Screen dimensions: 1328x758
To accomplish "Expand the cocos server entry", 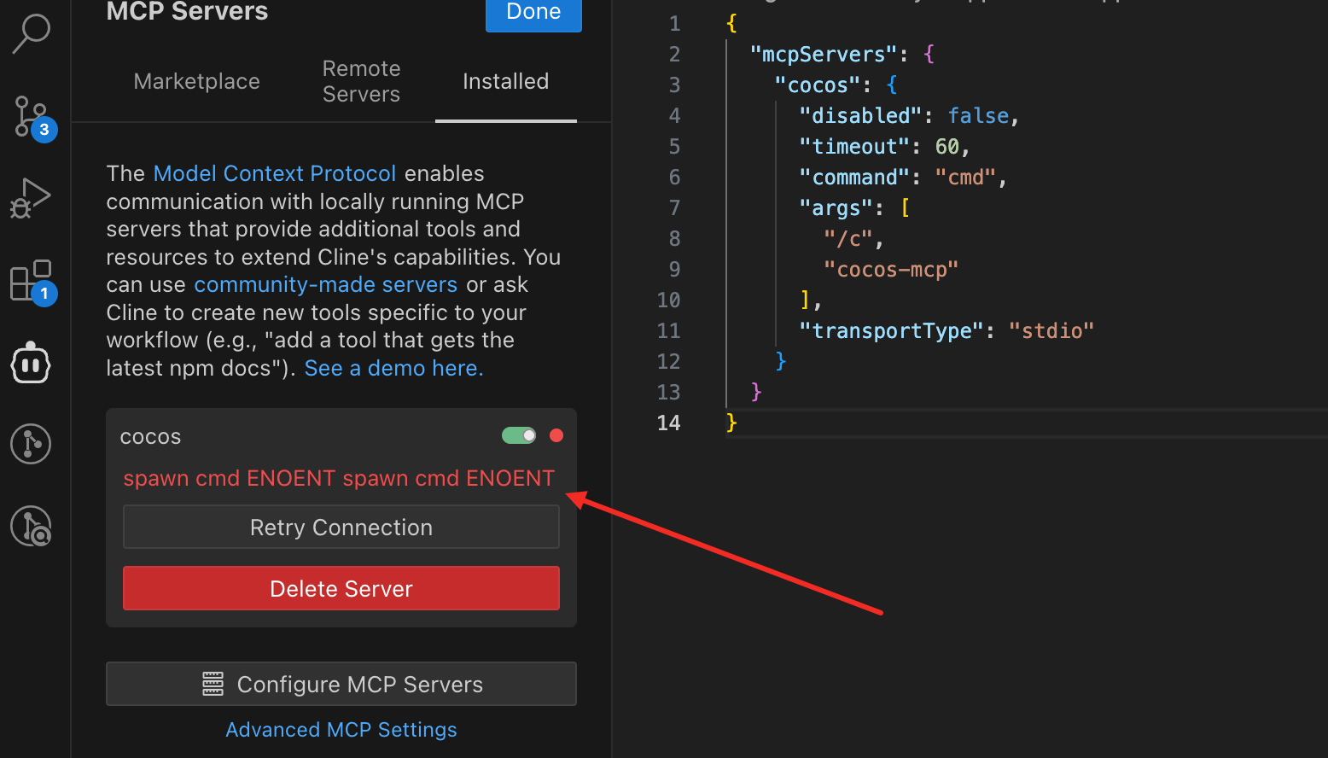I will (x=151, y=437).
